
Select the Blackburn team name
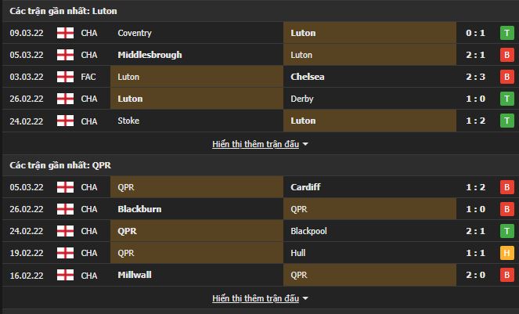[139, 209]
